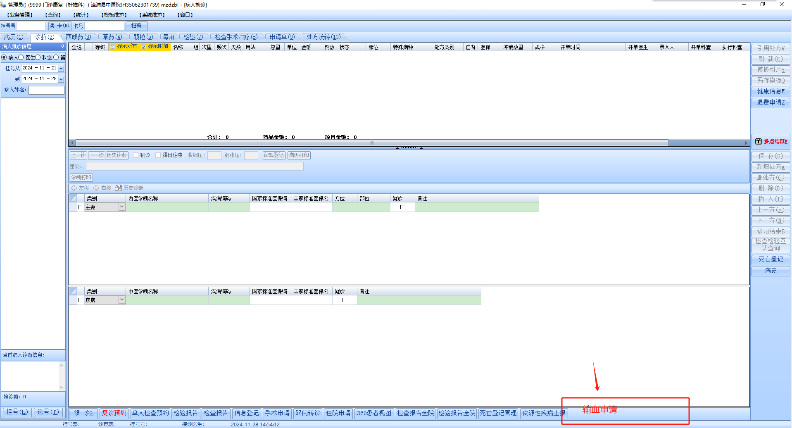The width and height of the screenshot is (792, 428).
Task: Switch to the 草药(4) tab
Action: tap(112, 37)
